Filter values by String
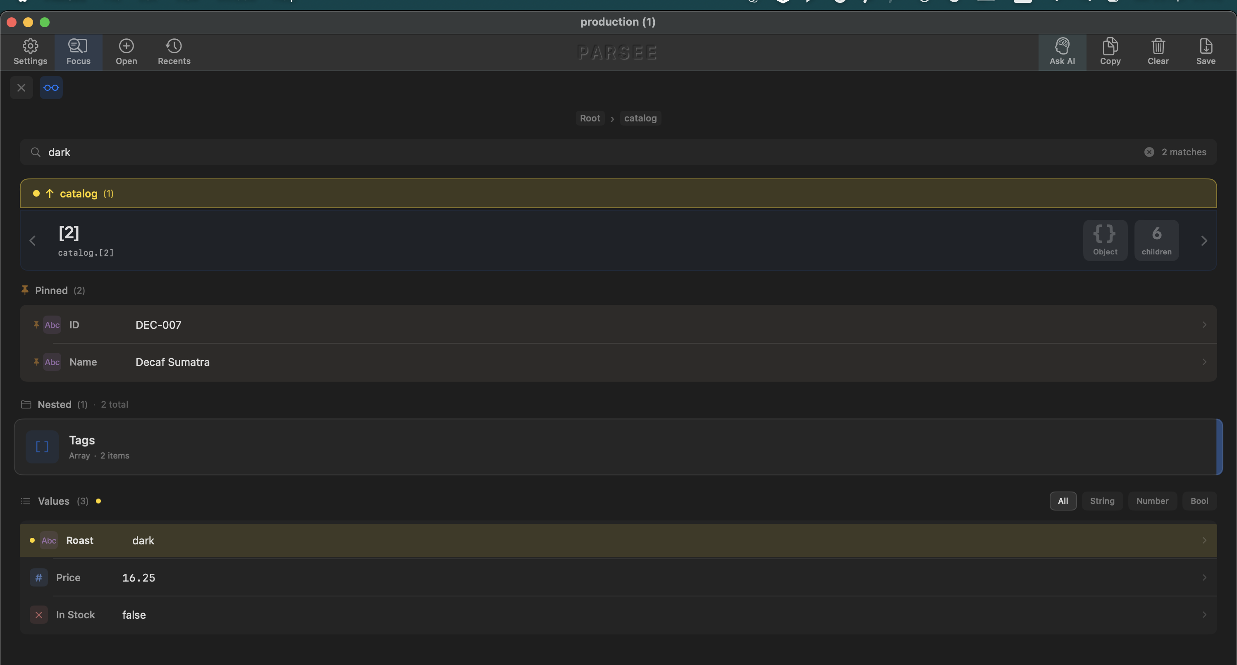This screenshot has height=665, width=1237. click(1102, 501)
